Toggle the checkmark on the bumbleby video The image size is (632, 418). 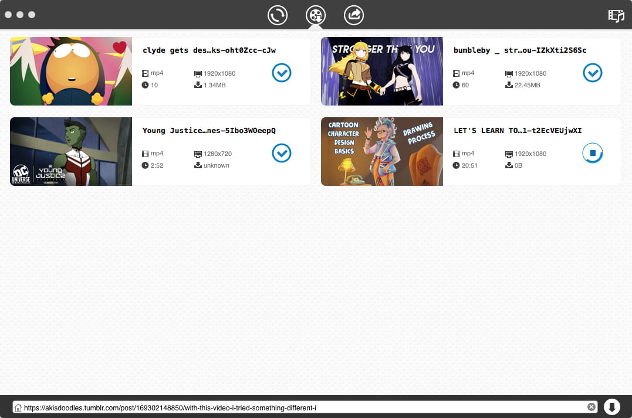pos(593,73)
